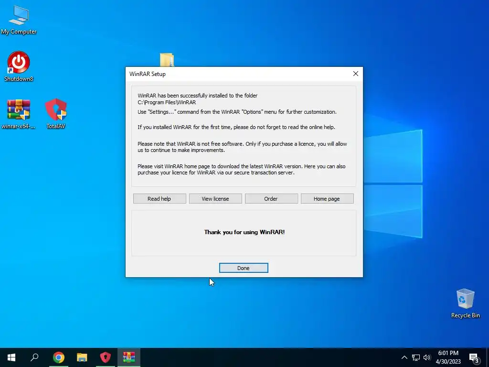
Task: Switch to WinRAR setup taskbar icon
Action: click(x=129, y=357)
